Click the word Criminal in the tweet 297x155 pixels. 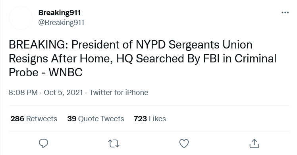tap(256, 58)
